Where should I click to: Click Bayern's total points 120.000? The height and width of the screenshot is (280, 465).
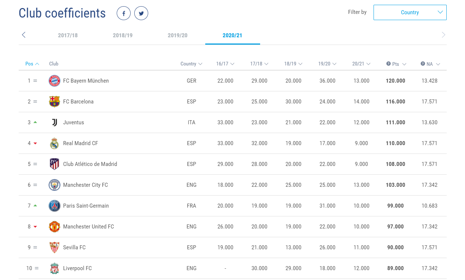click(x=395, y=81)
